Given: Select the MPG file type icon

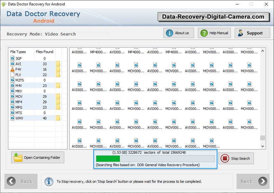Looking at the screenshot, I should (x=12, y=107).
